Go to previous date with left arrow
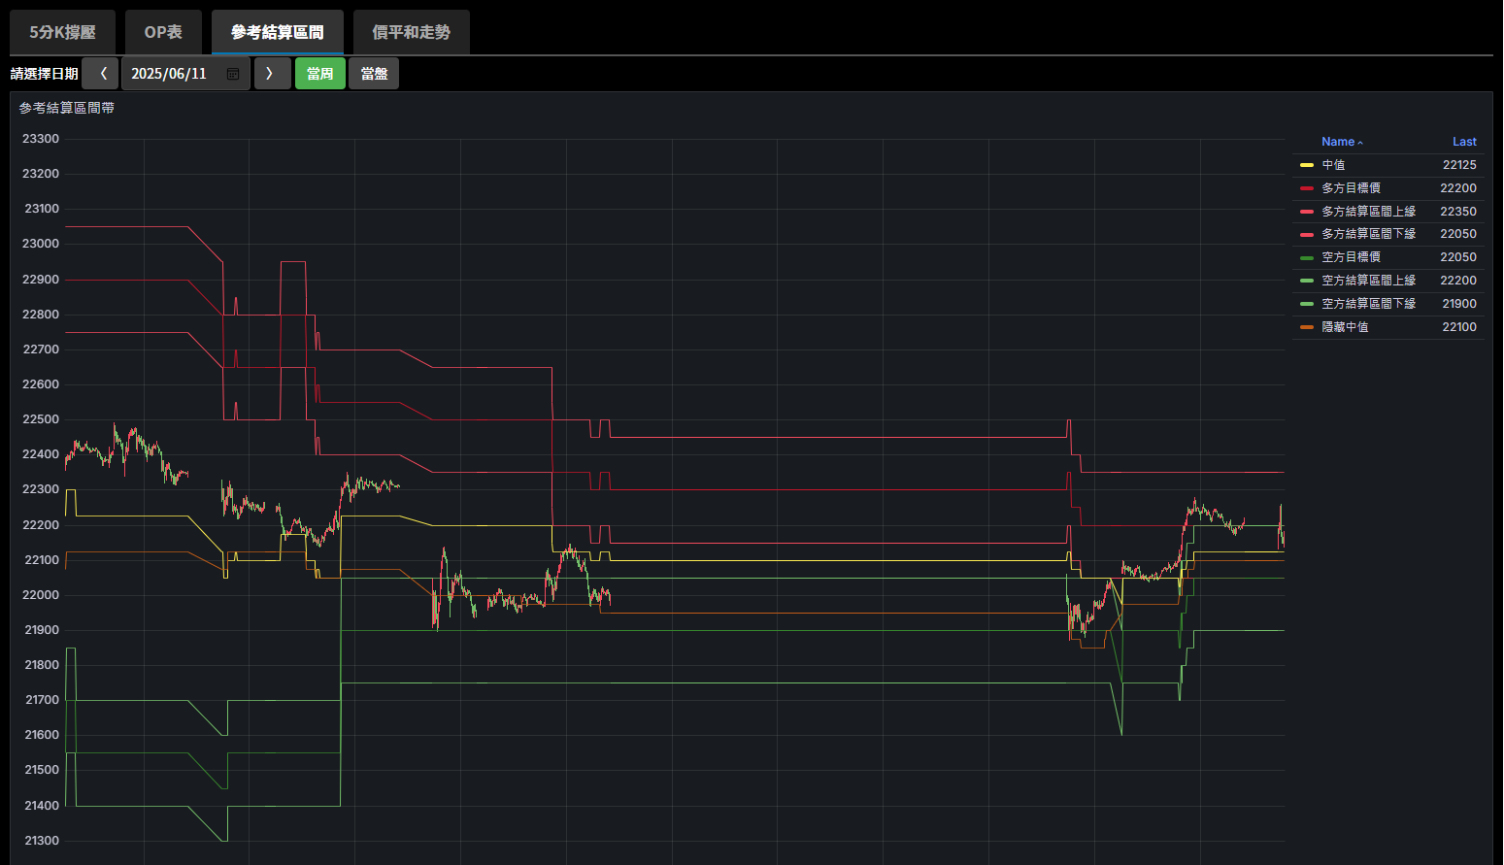Image resolution: width=1504 pixels, height=865 pixels. (101, 74)
